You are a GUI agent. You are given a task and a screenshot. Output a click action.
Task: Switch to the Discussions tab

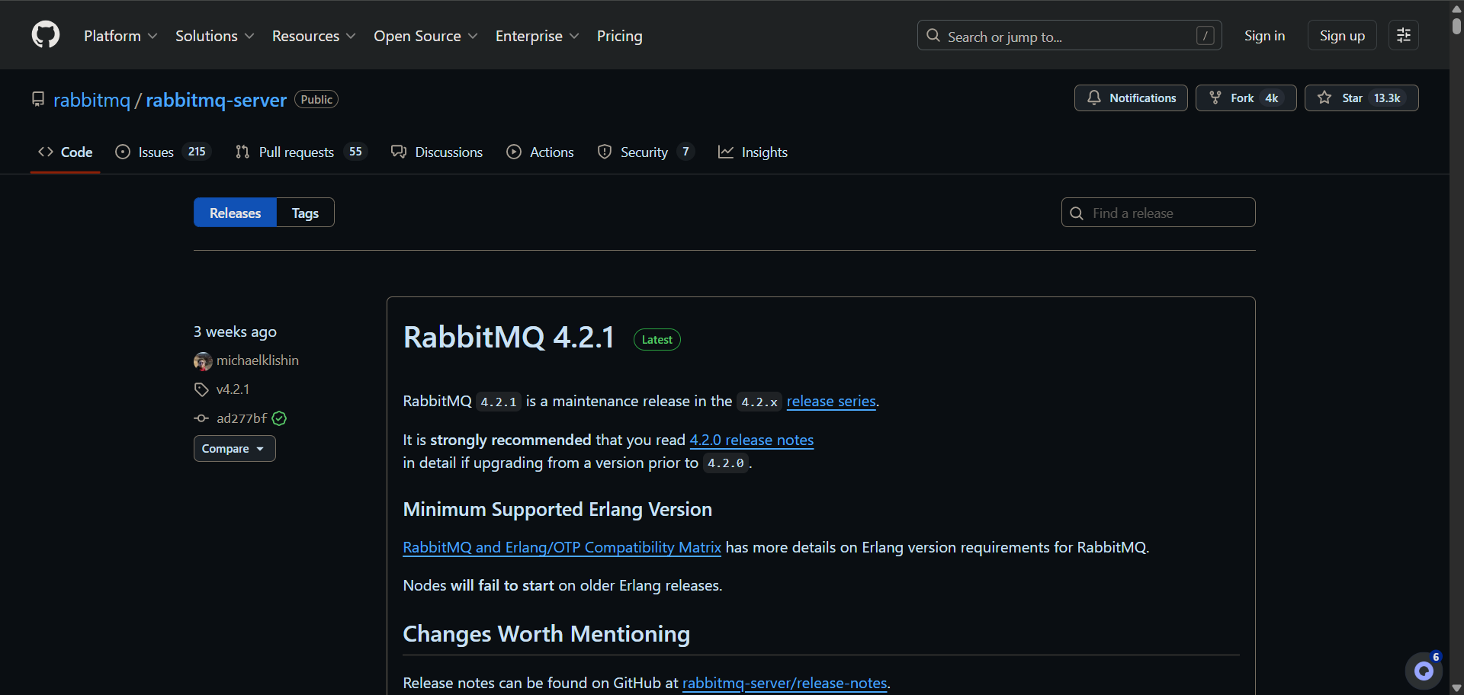coord(437,152)
